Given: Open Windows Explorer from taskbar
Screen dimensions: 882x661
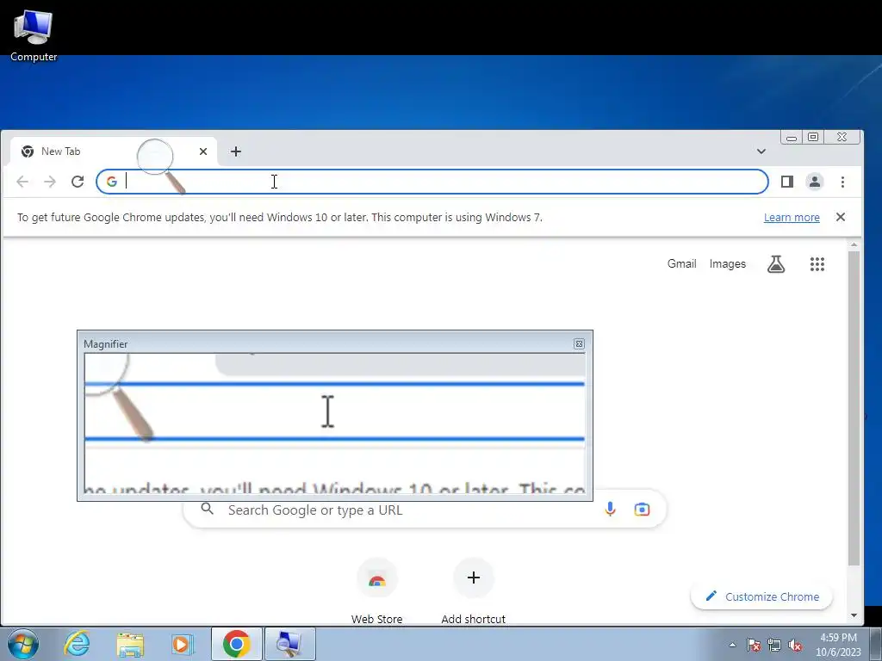Looking at the screenshot, I should pyautogui.click(x=131, y=644).
